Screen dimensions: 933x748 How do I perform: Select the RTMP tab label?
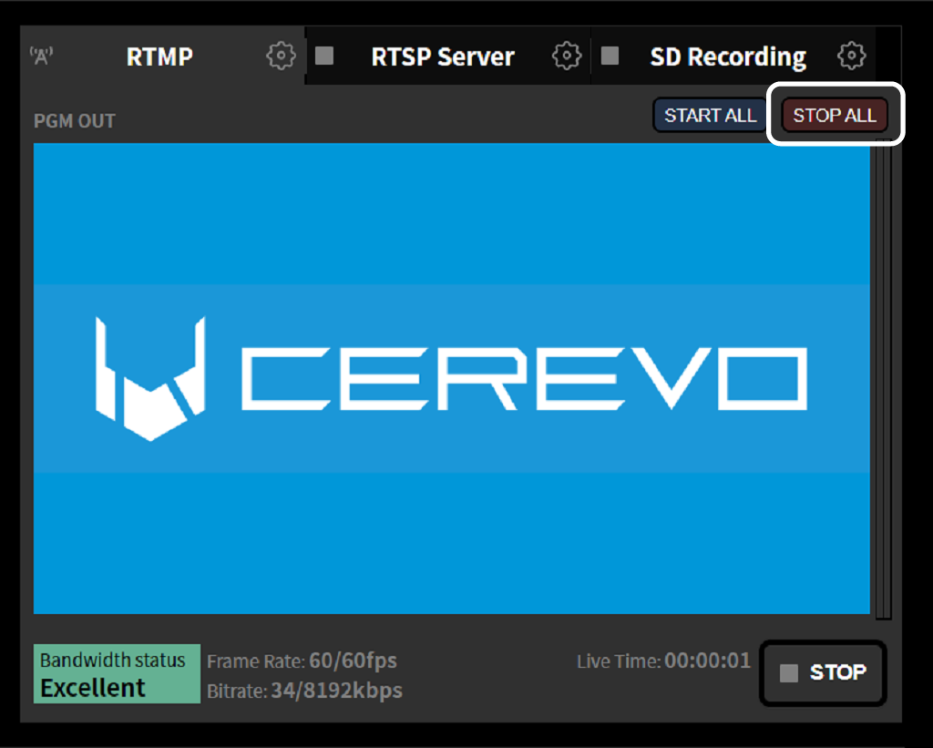[x=160, y=56]
